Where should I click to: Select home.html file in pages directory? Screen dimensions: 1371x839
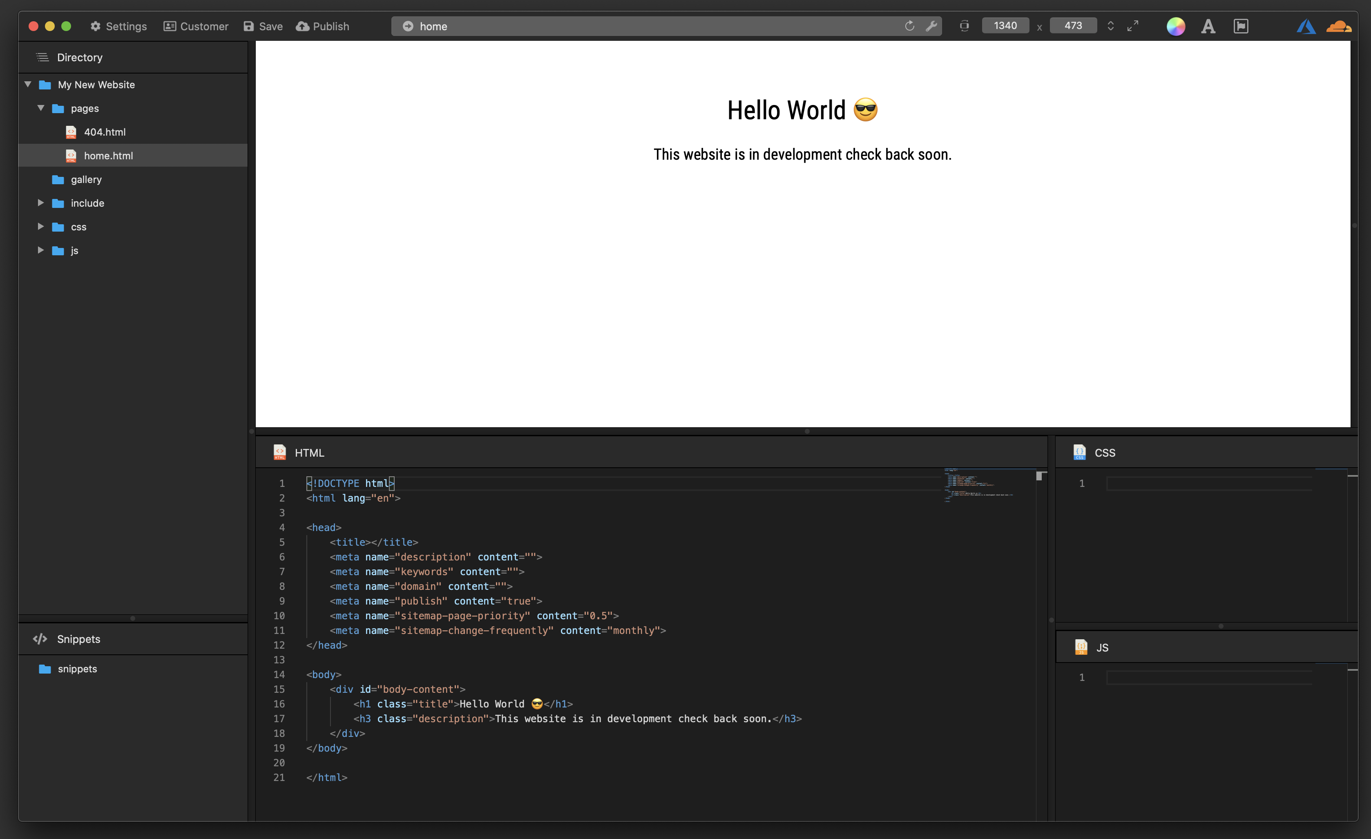click(108, 155)
